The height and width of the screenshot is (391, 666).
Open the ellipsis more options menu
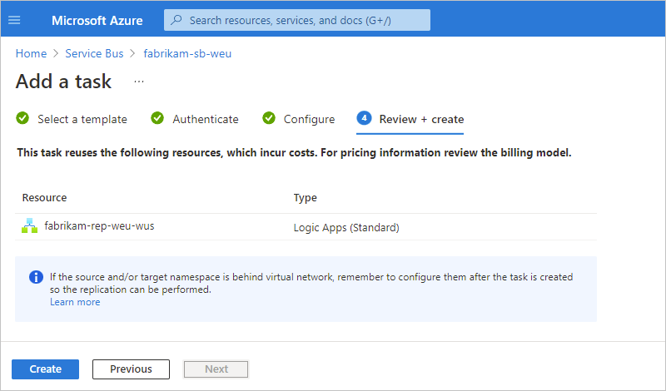(x=139, y=82)
